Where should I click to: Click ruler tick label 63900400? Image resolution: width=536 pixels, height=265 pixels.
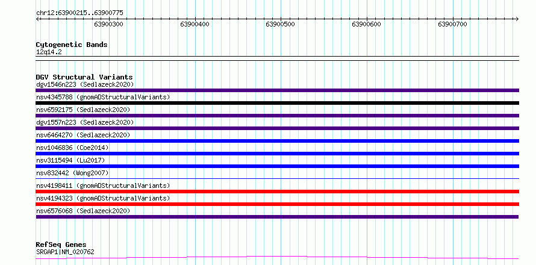pos(195,24)
